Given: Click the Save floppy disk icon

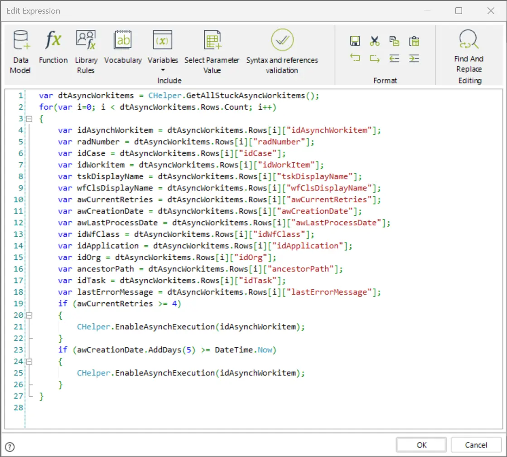Looking at the screenshot, I should coord(355,41).
